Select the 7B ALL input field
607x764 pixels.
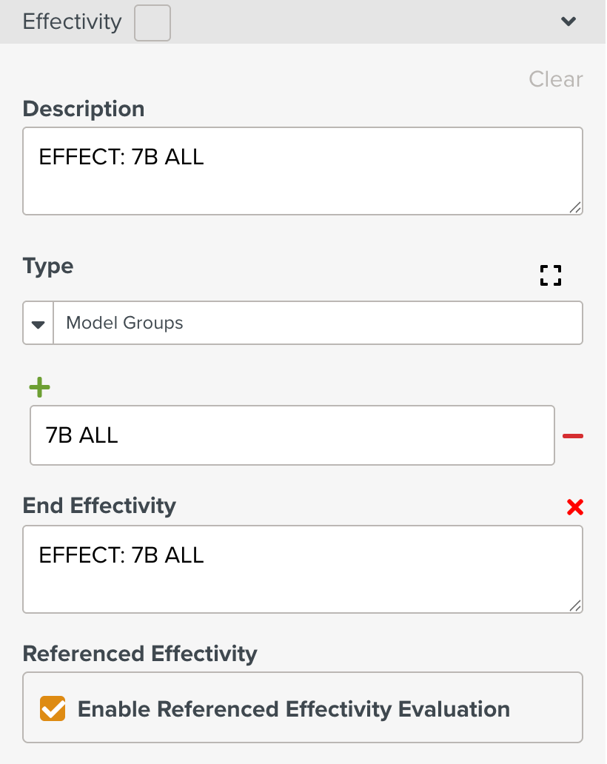(x=292, y=435)
